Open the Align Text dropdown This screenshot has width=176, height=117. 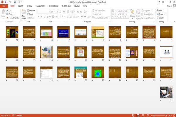pos(97,14)
